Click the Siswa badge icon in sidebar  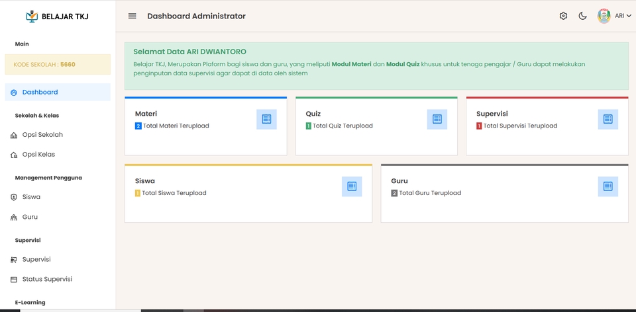(14, 197)
